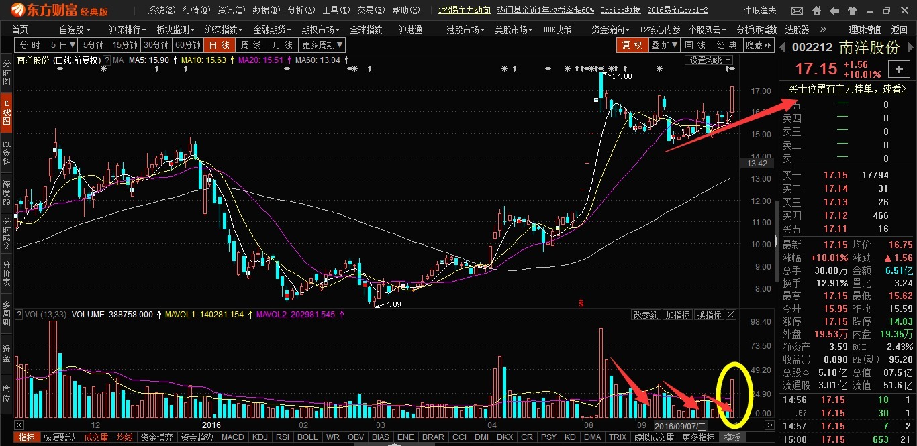Click the question mark icon beside VOL
Viewport: 917px width, 446px height.
(19, 315)
